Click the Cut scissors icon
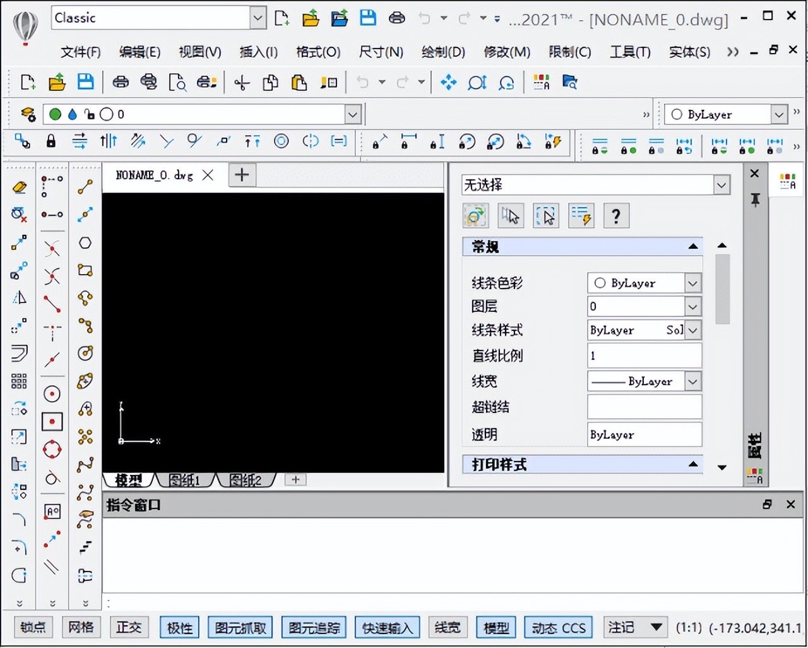This screenshot has width=808, height=648. pyautogui.click(x=242, y=83)
